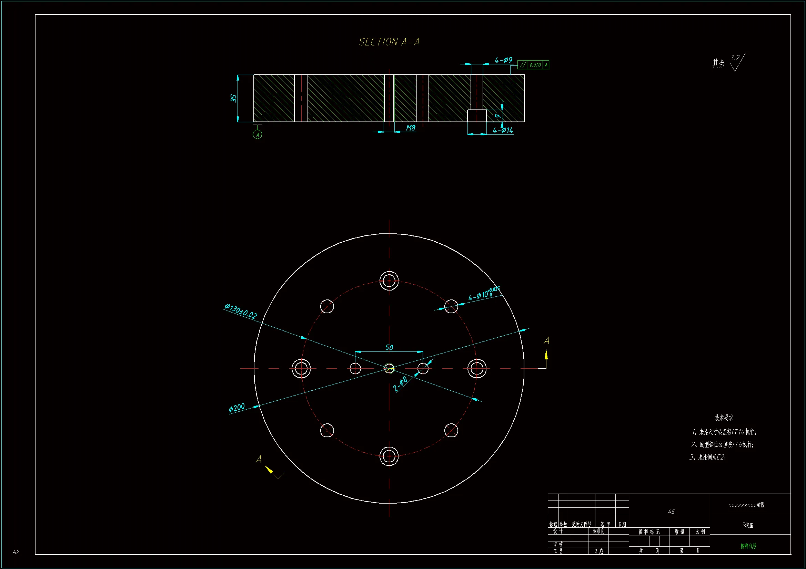
Task: Click the upper-right plain hole on bolt circle
Action: tap(451, 306)
